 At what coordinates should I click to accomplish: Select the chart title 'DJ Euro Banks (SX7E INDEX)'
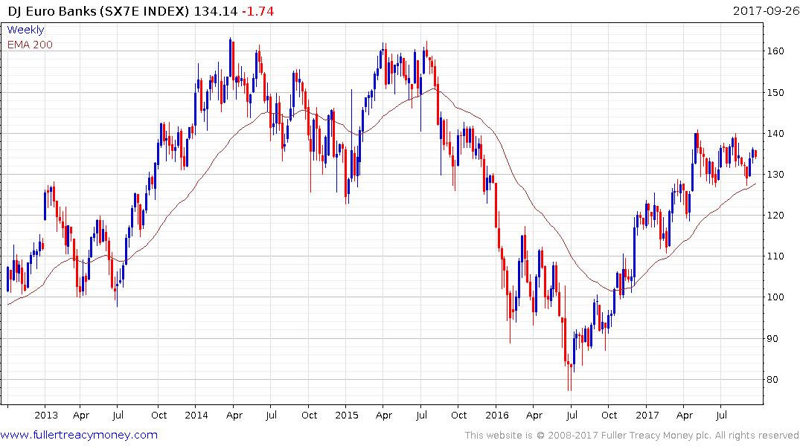point(98,10)
